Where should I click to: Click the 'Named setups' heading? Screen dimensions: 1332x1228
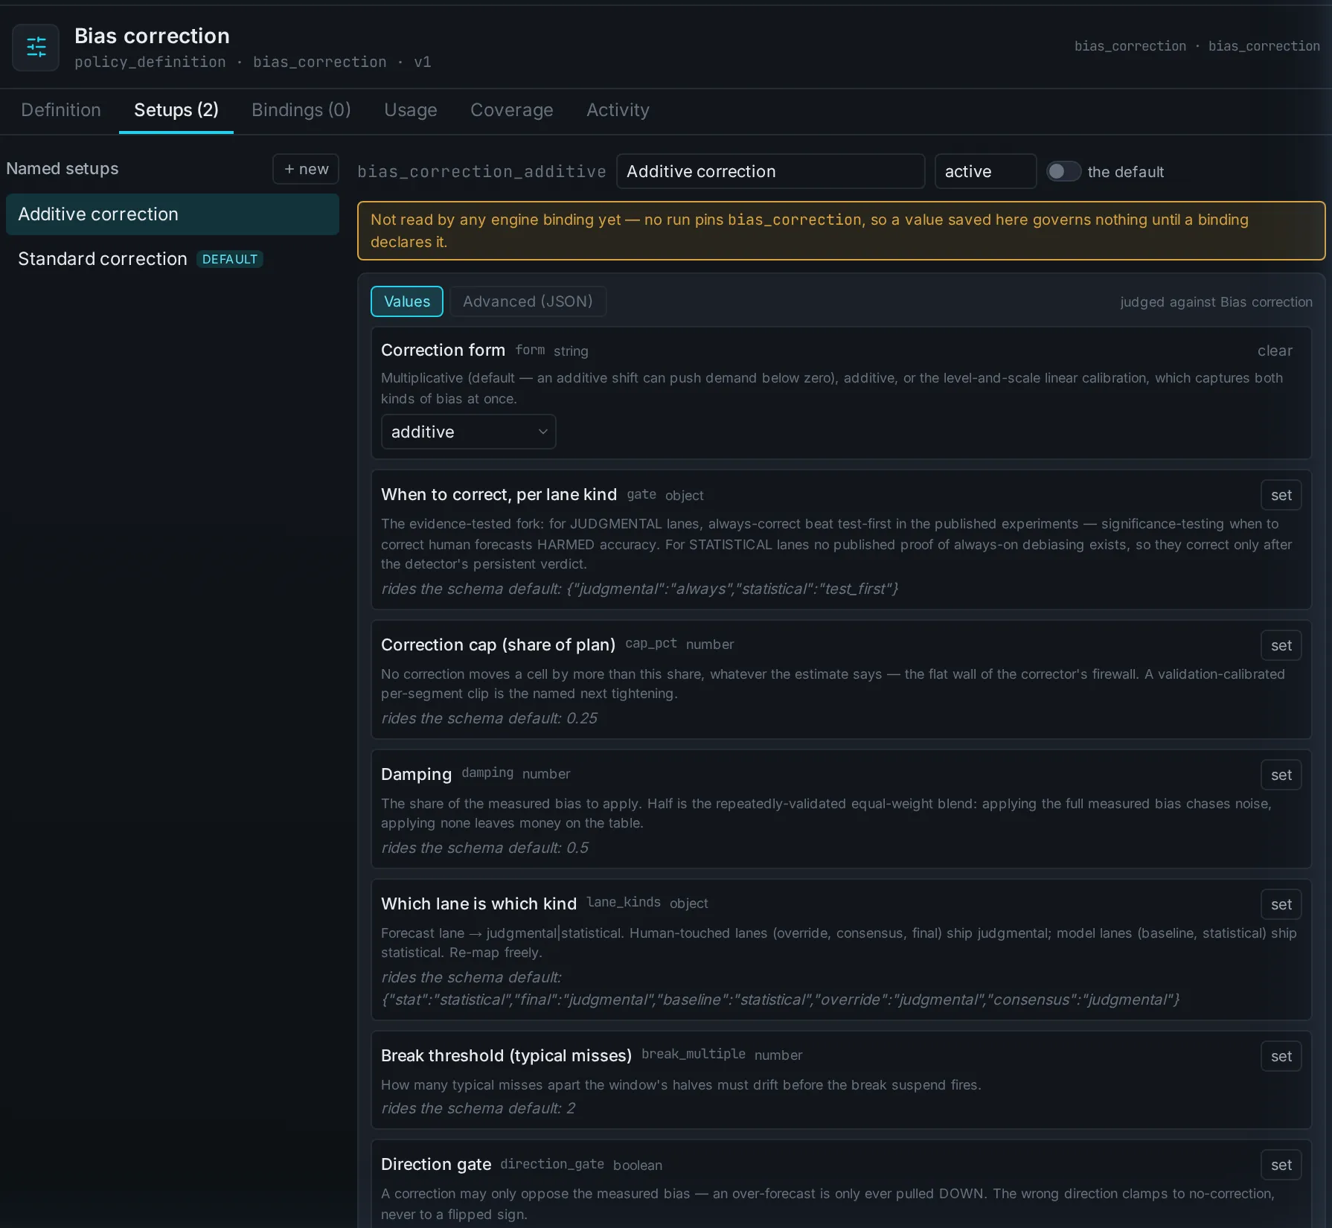[x=63, y=169]
